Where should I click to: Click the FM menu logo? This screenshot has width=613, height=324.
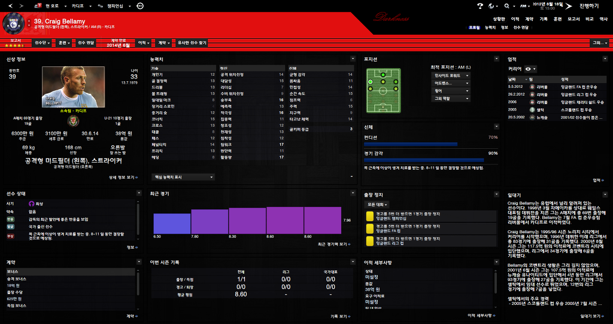pyautogui.click(x=522, y=6)
